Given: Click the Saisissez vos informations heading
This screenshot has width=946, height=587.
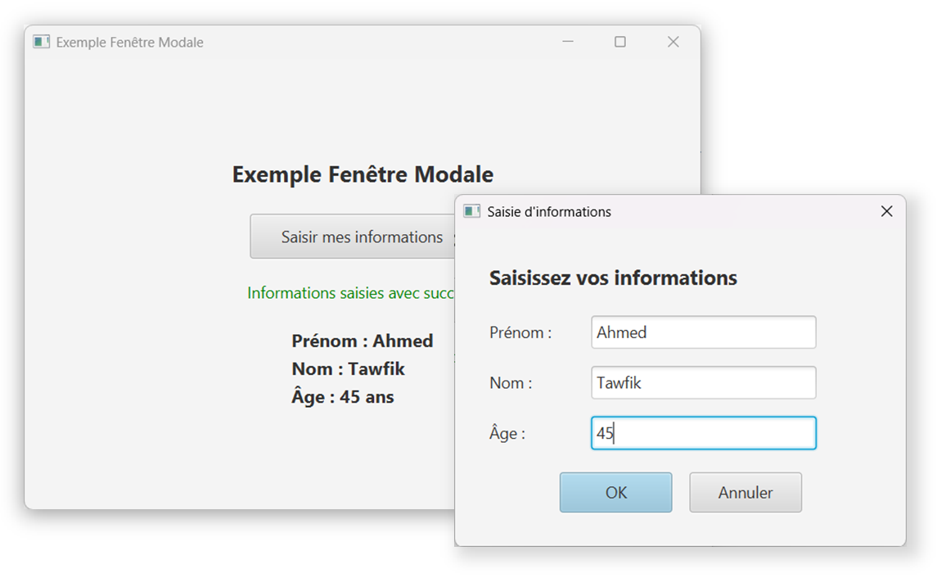Looking at the screenshot, I should point(613,278).
